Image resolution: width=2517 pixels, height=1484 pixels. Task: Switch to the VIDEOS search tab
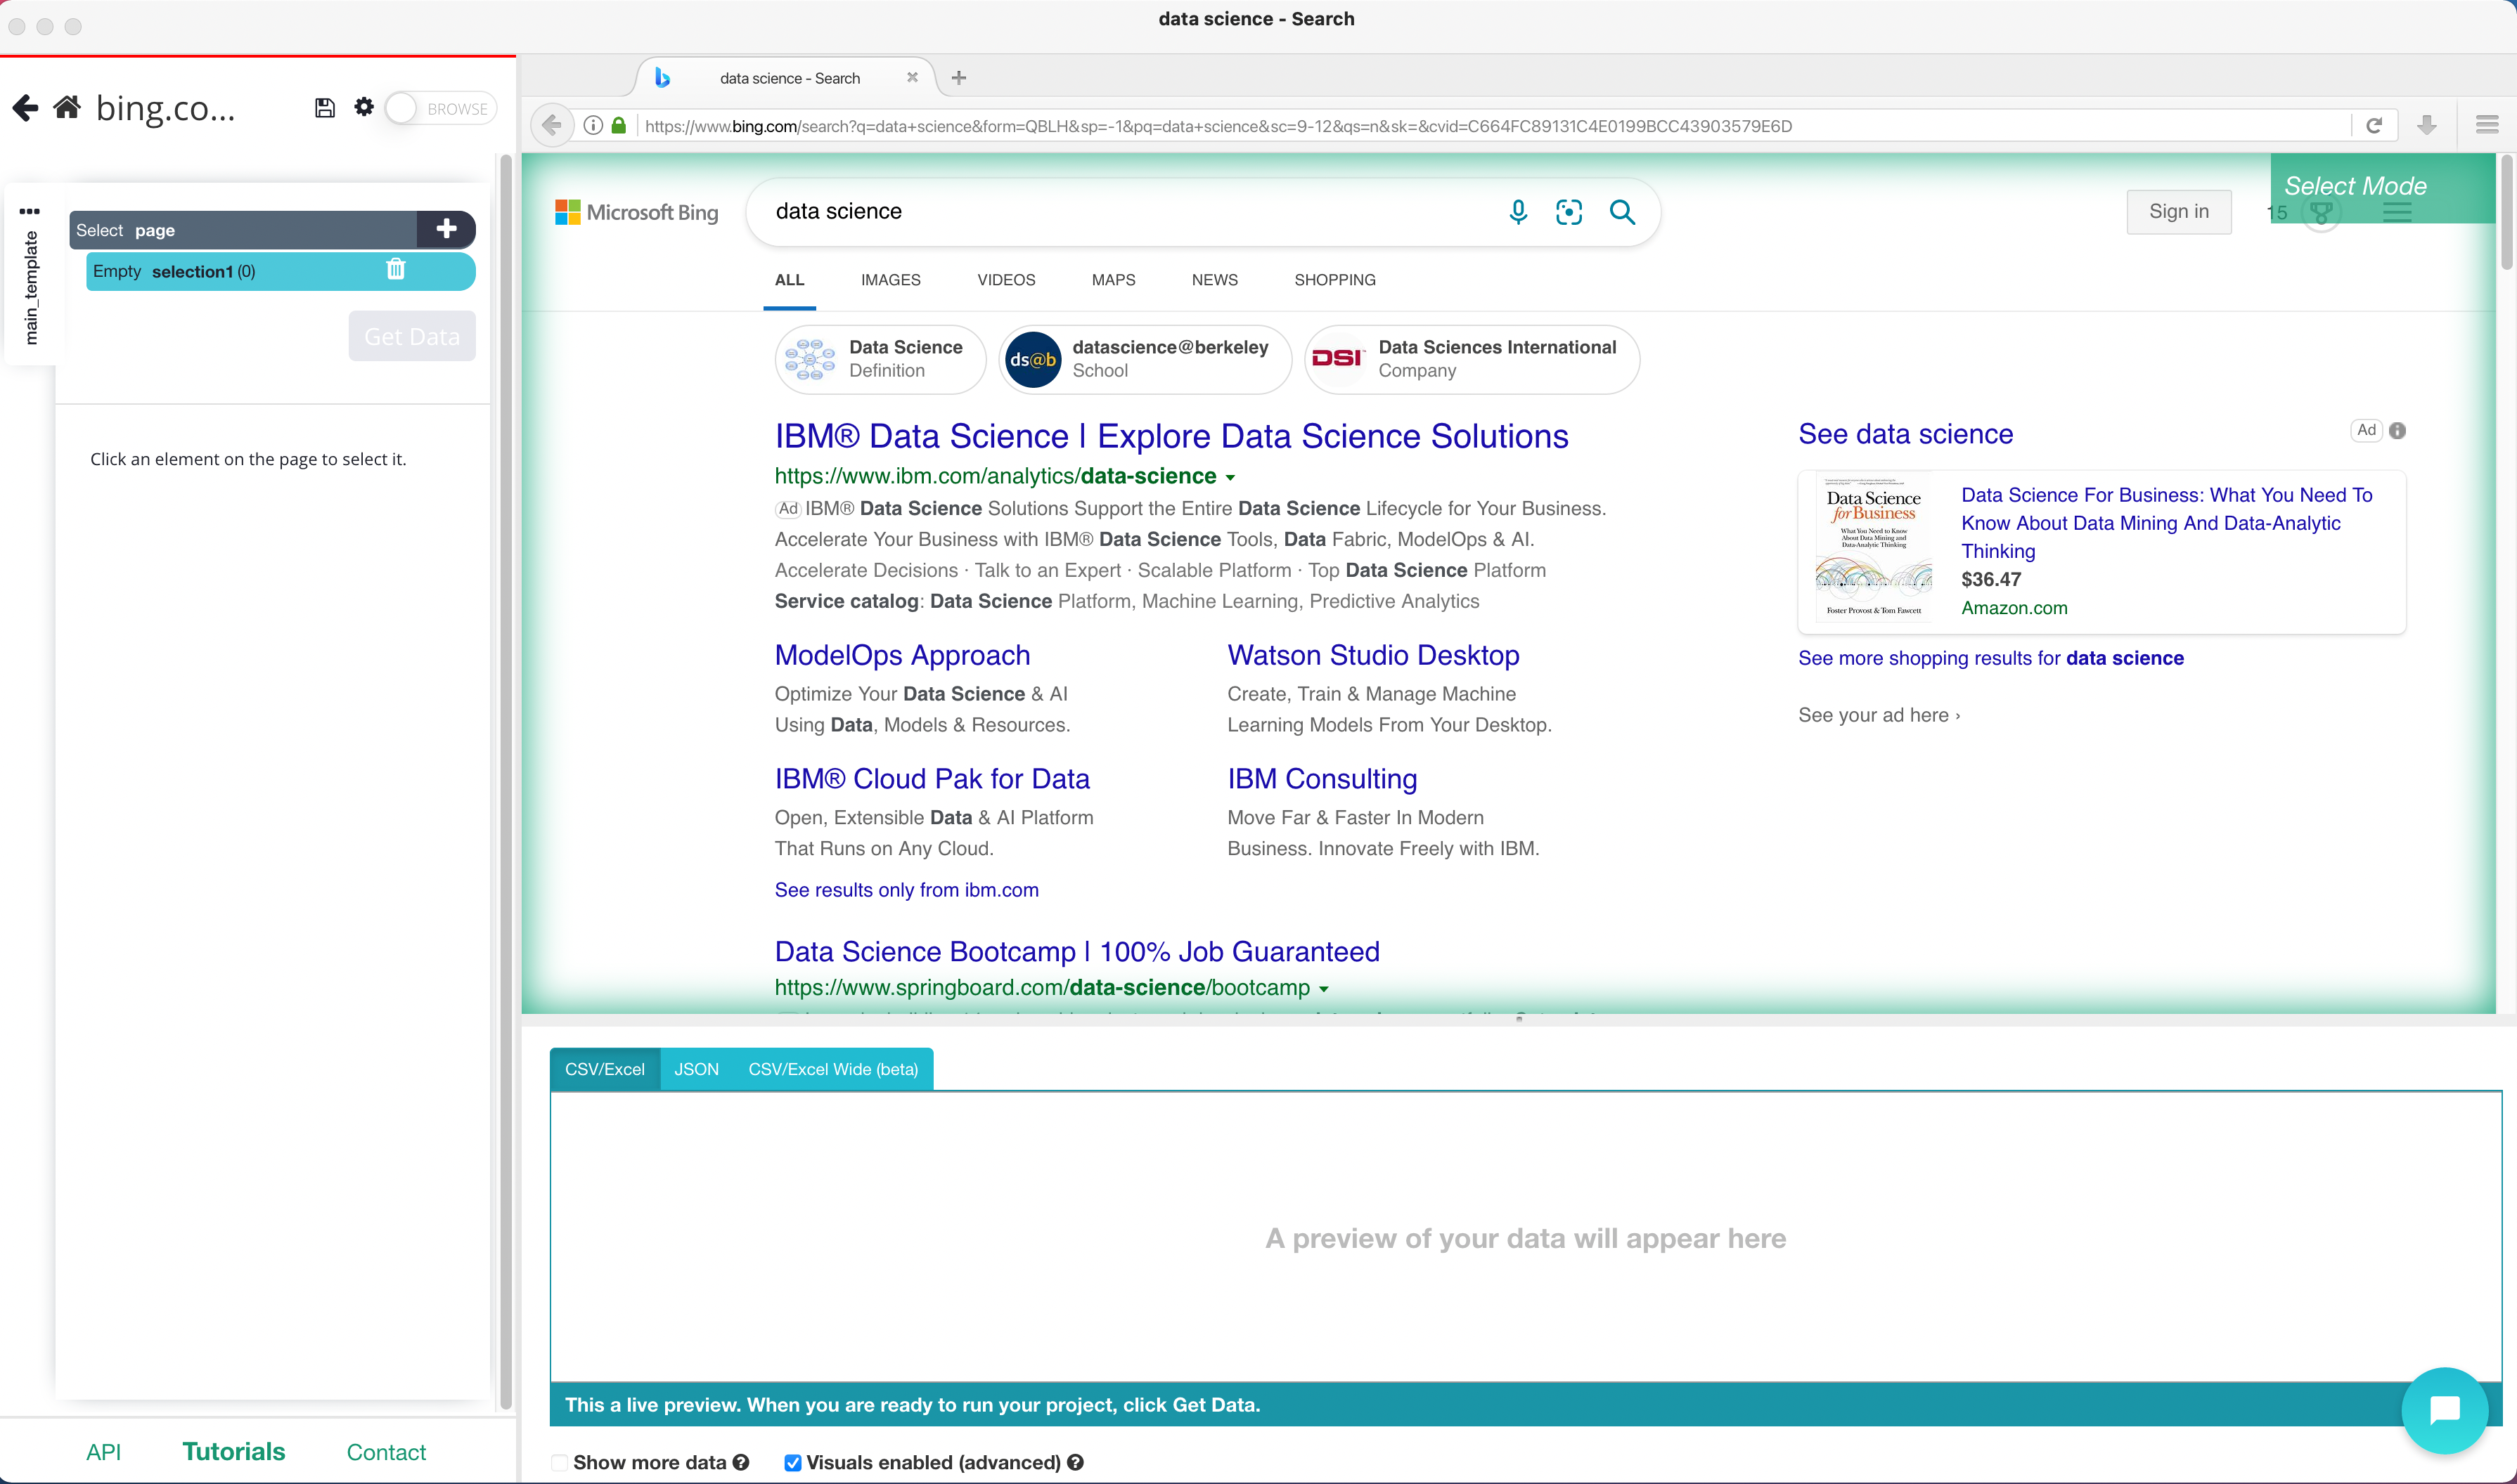click(x=1005, y=280)
